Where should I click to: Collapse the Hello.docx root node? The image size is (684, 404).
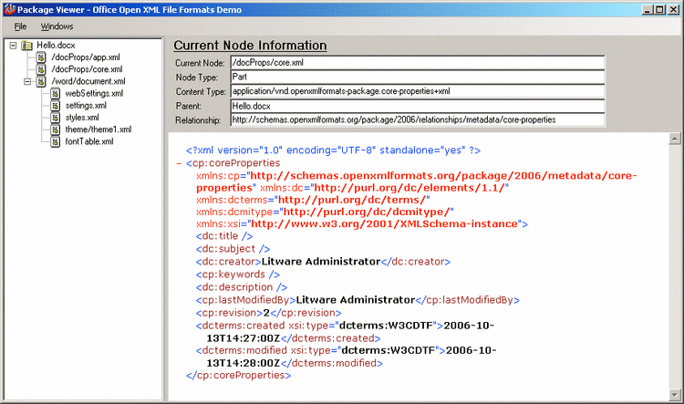coord(13,46)
